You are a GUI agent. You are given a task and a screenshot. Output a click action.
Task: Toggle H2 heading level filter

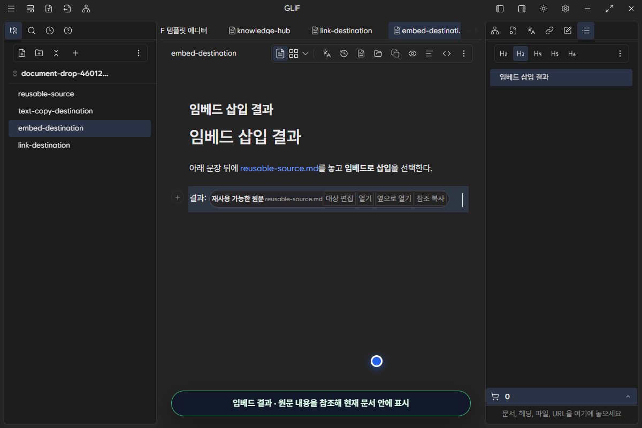[503, 53]
